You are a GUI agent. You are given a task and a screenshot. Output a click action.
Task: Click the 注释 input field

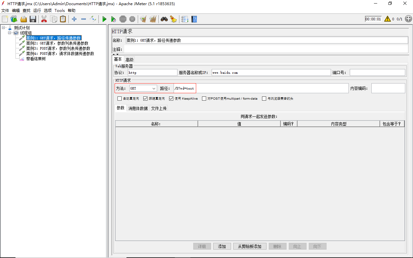(x=266, y=49)
